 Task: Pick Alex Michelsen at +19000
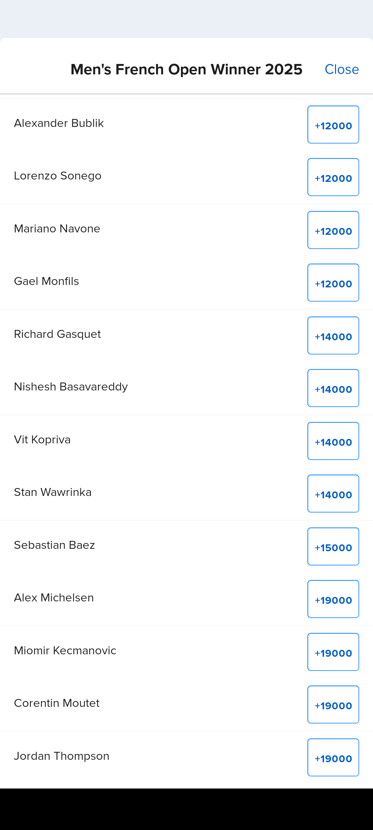[333, 599]
